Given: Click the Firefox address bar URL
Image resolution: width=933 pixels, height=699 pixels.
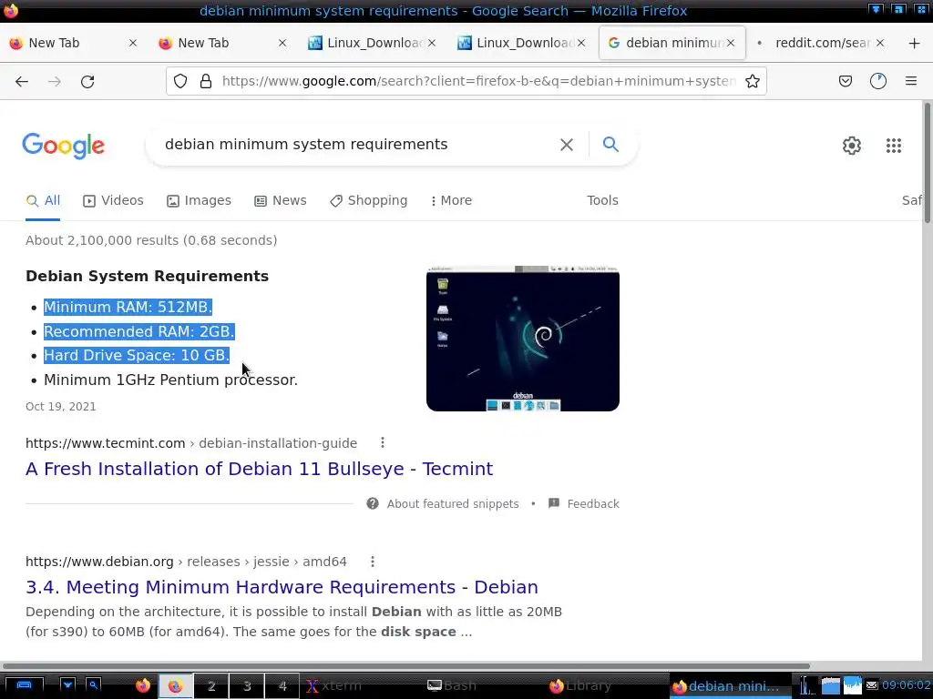Looking at the screenshot, I should coord(479,81).
